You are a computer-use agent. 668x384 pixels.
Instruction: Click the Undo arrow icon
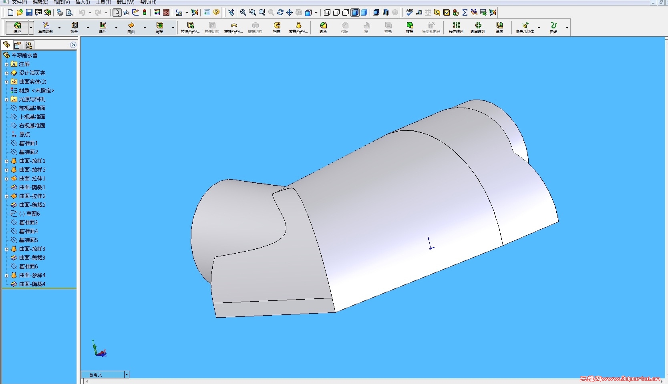[x=82, y=13]
